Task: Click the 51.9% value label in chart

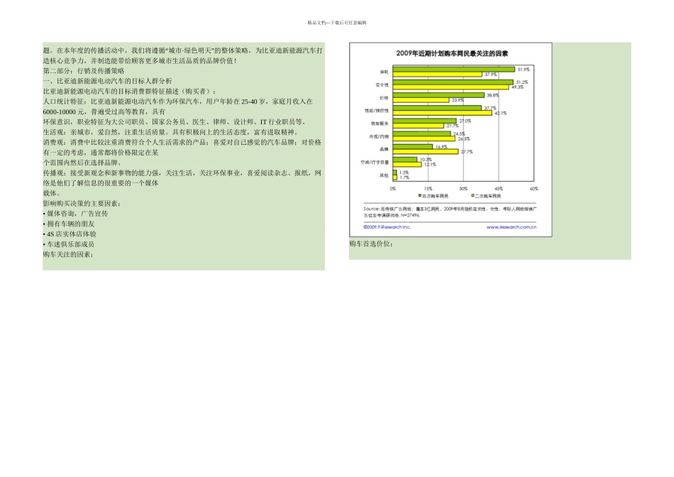Action: point(524,70)
